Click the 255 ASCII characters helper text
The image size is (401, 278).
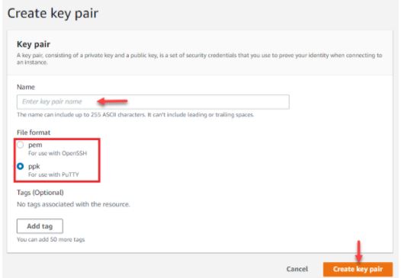pos(135,114)
